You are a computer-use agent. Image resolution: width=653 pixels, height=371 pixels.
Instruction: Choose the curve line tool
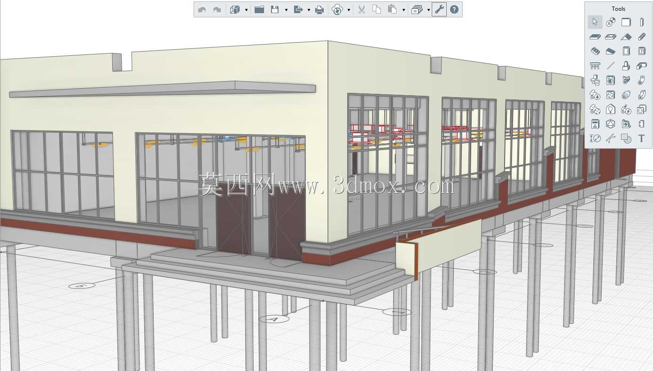(610, 138)
